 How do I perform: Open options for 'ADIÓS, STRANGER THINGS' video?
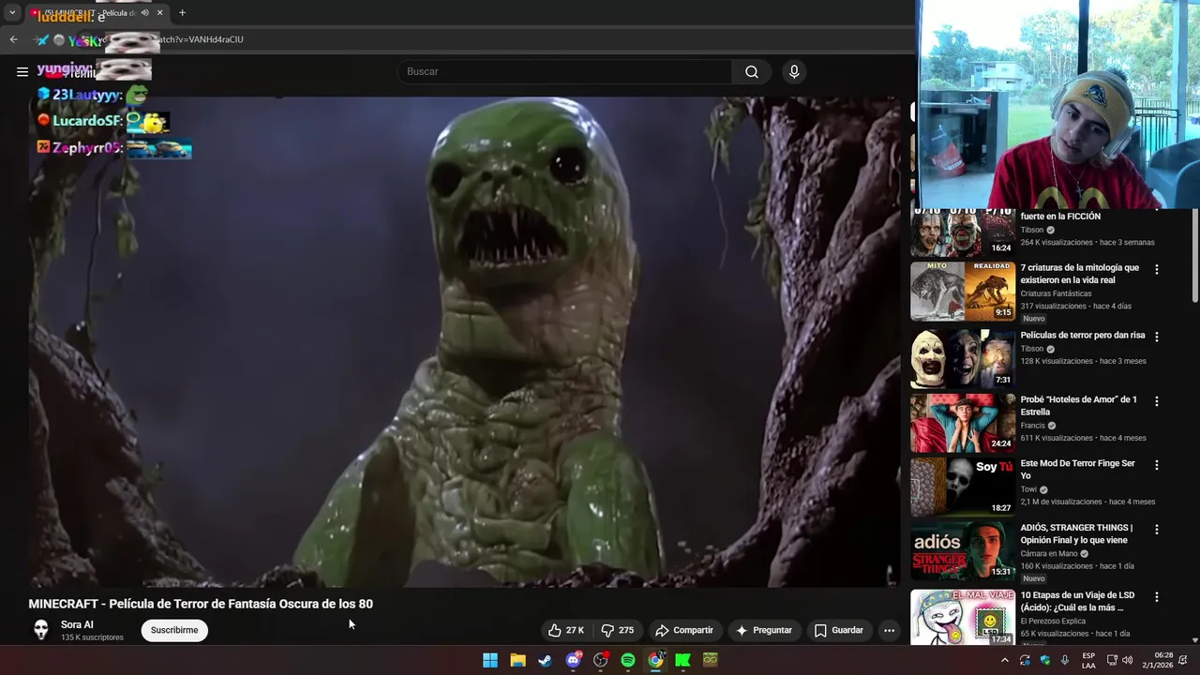(x=1156, y=529)
